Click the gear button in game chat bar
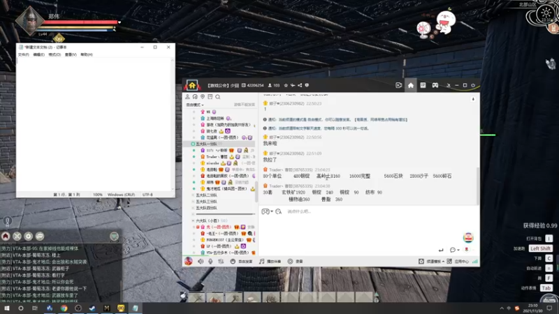559x314 pixels. coord(29,236)
